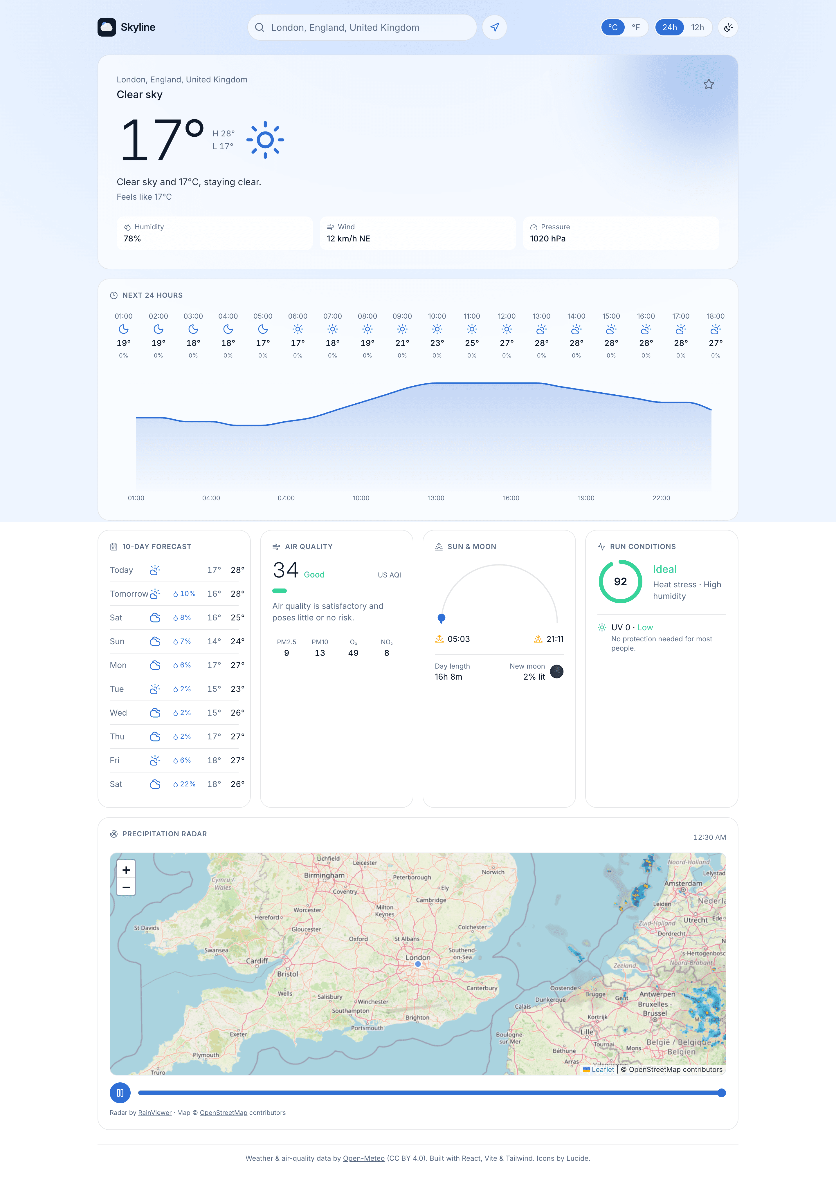Click the Next 24 Hours clock icon
The image size is (836, 1177).
[x=114, y=295]
